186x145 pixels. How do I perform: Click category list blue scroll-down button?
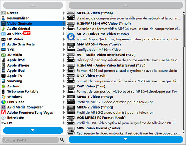point(33,130)
